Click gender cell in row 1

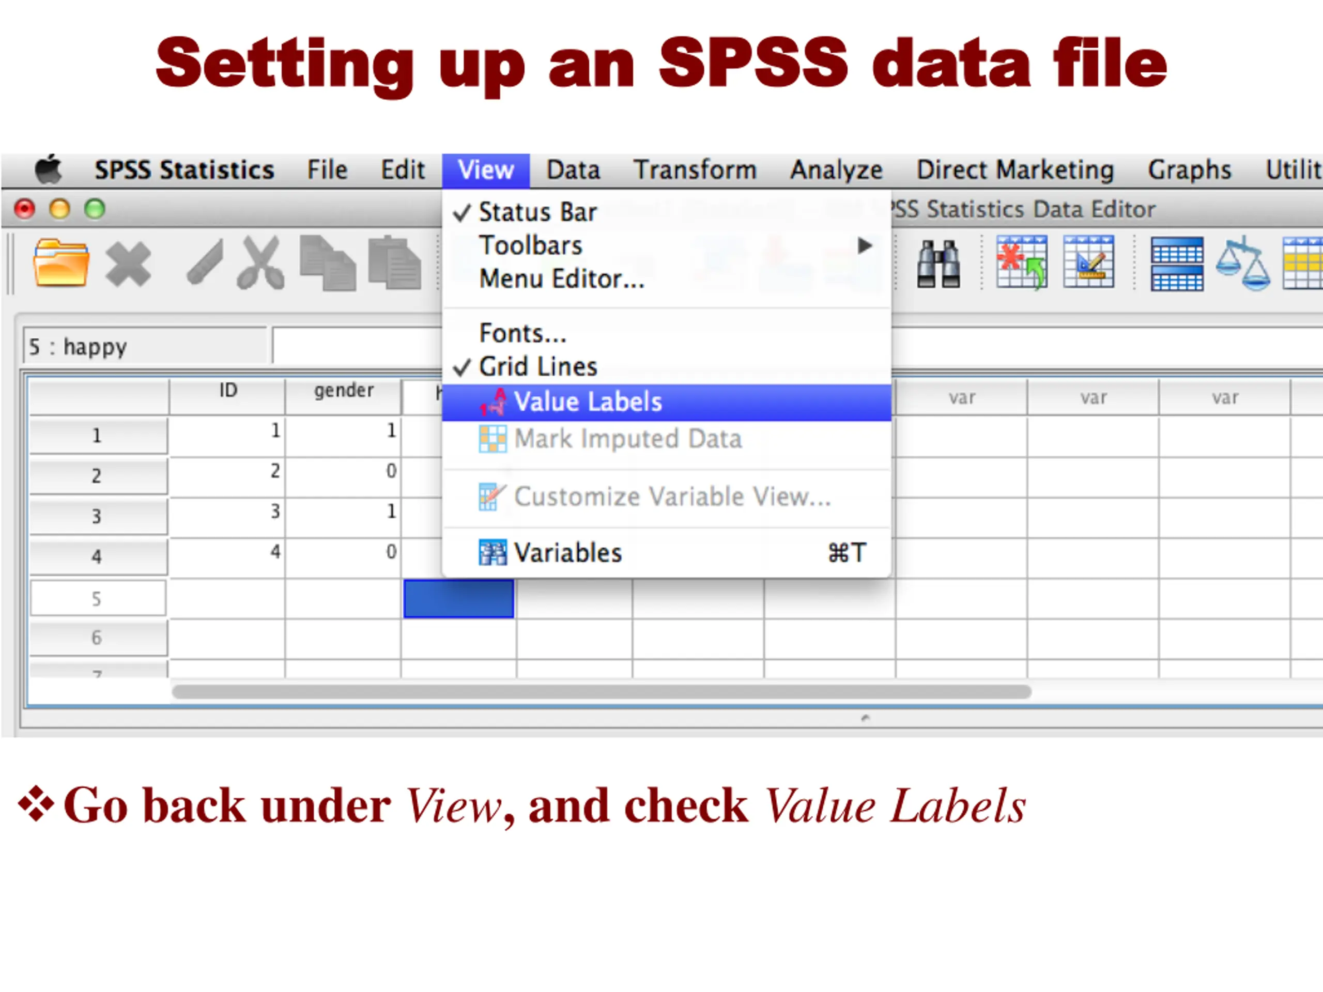343,436
